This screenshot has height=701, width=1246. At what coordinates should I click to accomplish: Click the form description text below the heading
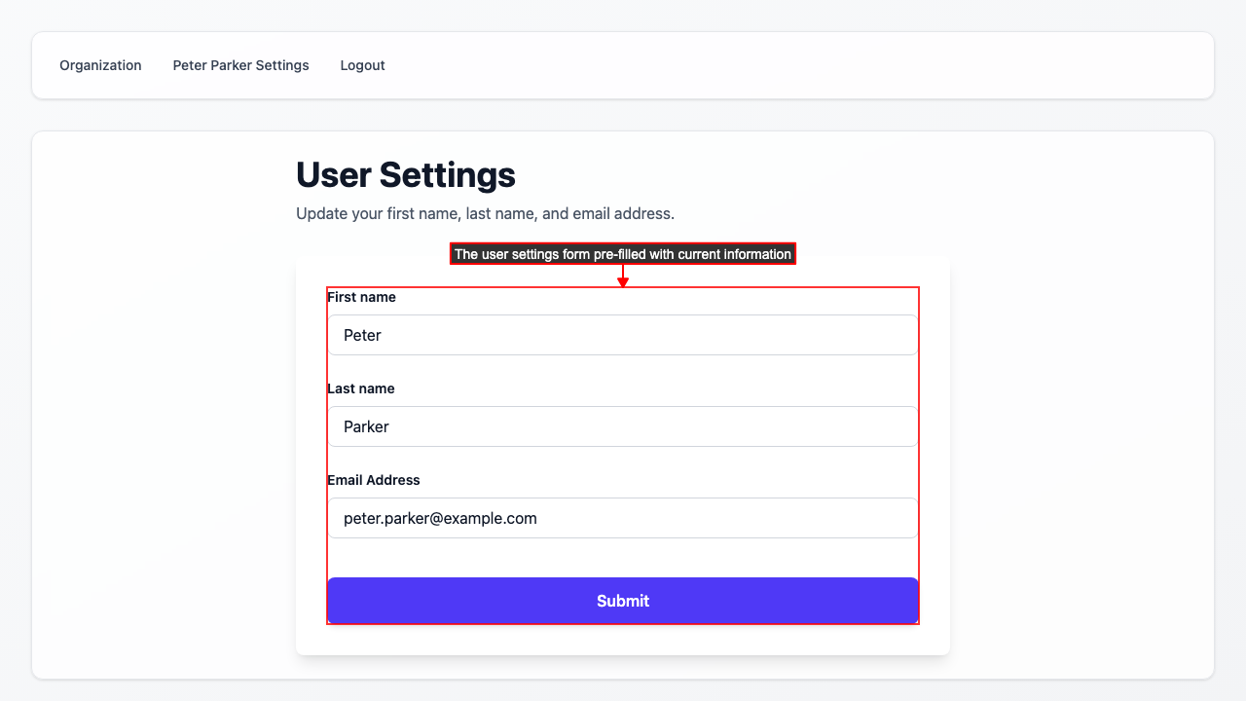tap(485, 213)
